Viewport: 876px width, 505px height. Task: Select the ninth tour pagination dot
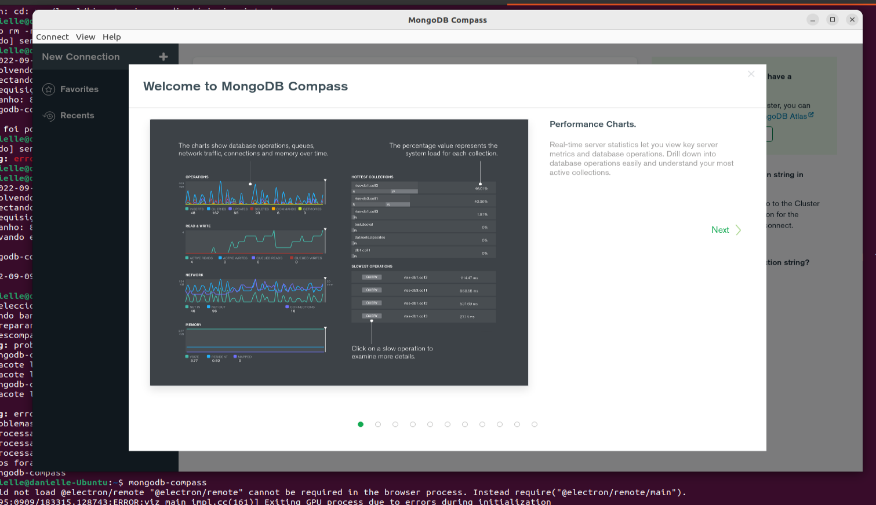(500, 425)
